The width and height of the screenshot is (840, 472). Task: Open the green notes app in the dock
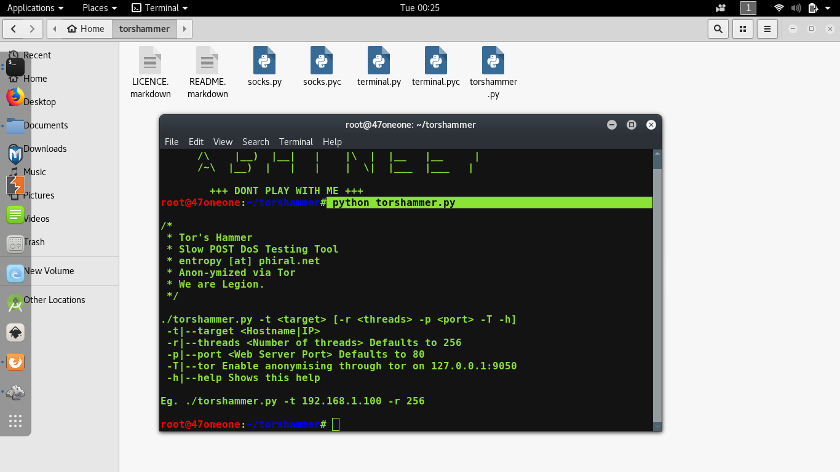(15, 214)
